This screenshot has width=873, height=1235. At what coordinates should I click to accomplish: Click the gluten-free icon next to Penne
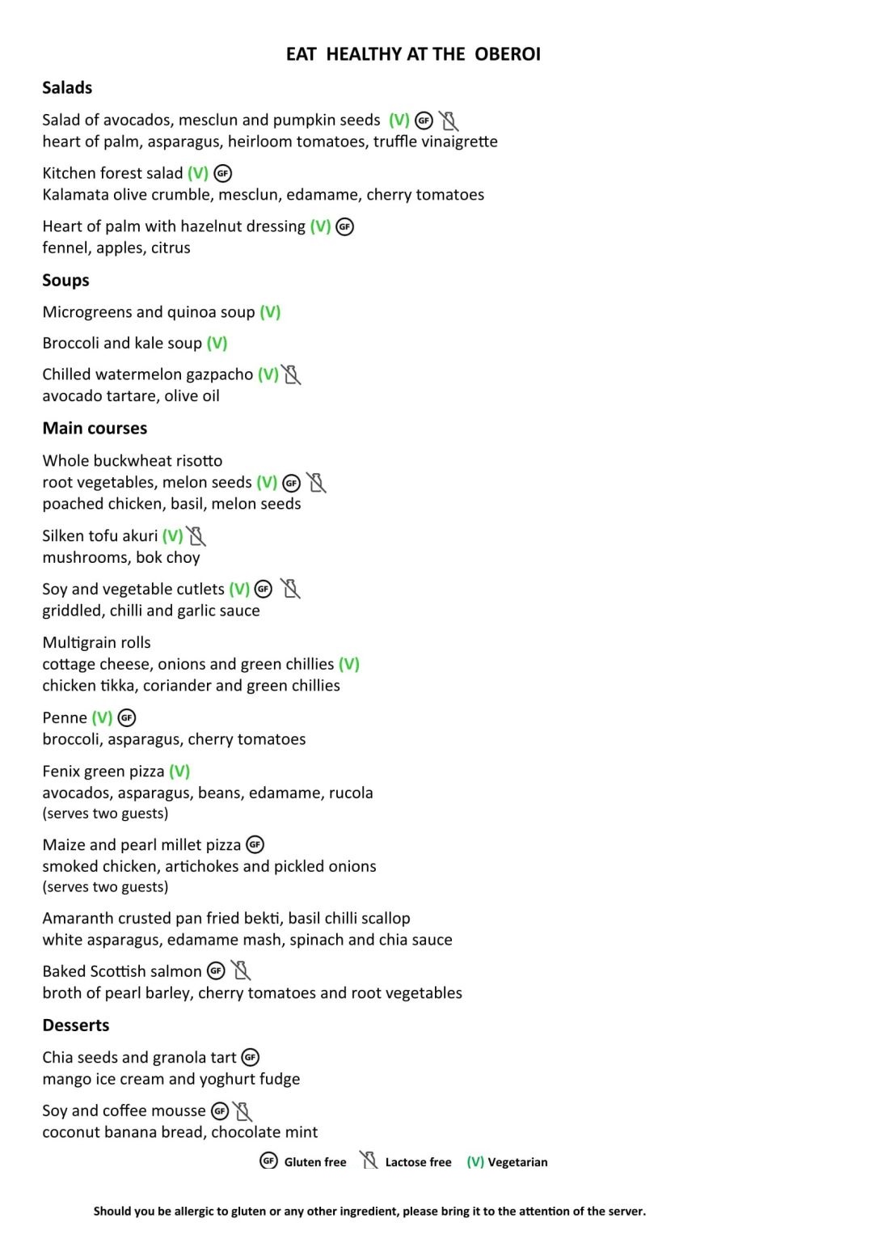pos(127,718)
